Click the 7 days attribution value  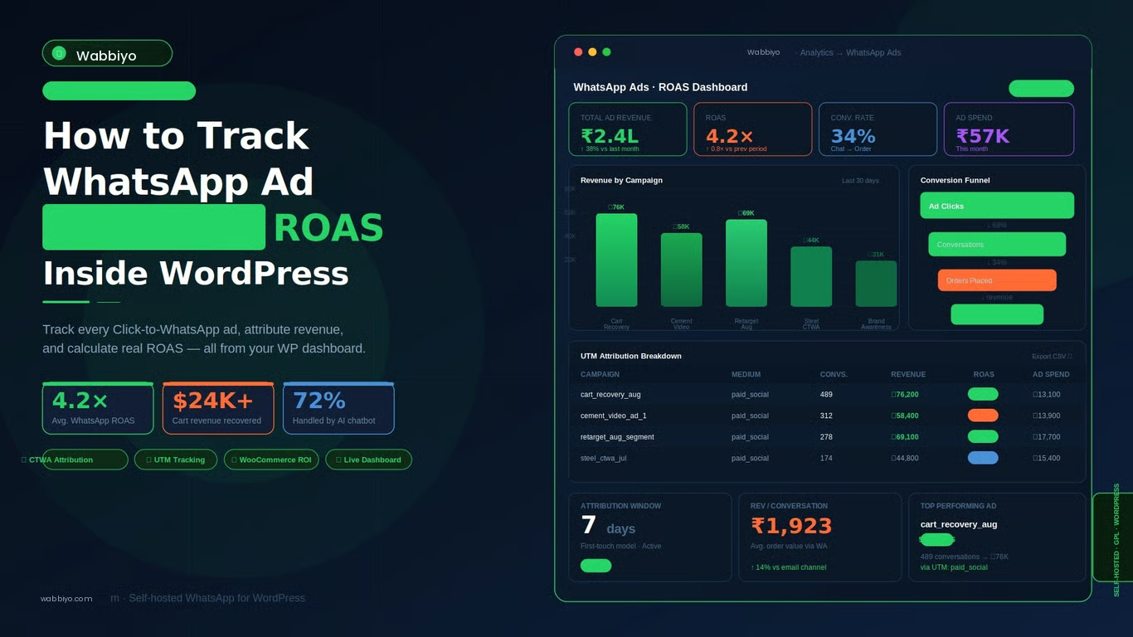tap(608, 526)
